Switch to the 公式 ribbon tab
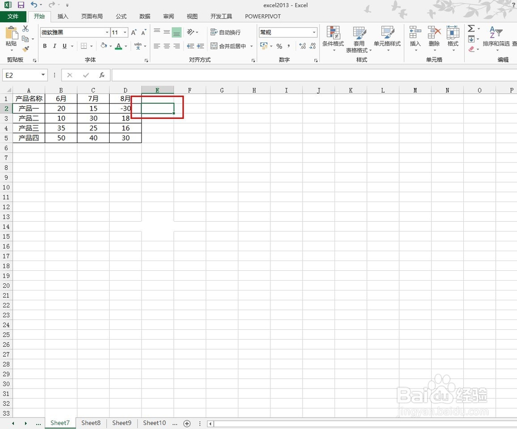Image resolution: width=517 pixels, height=429 pixels. (x=120, y=16)
